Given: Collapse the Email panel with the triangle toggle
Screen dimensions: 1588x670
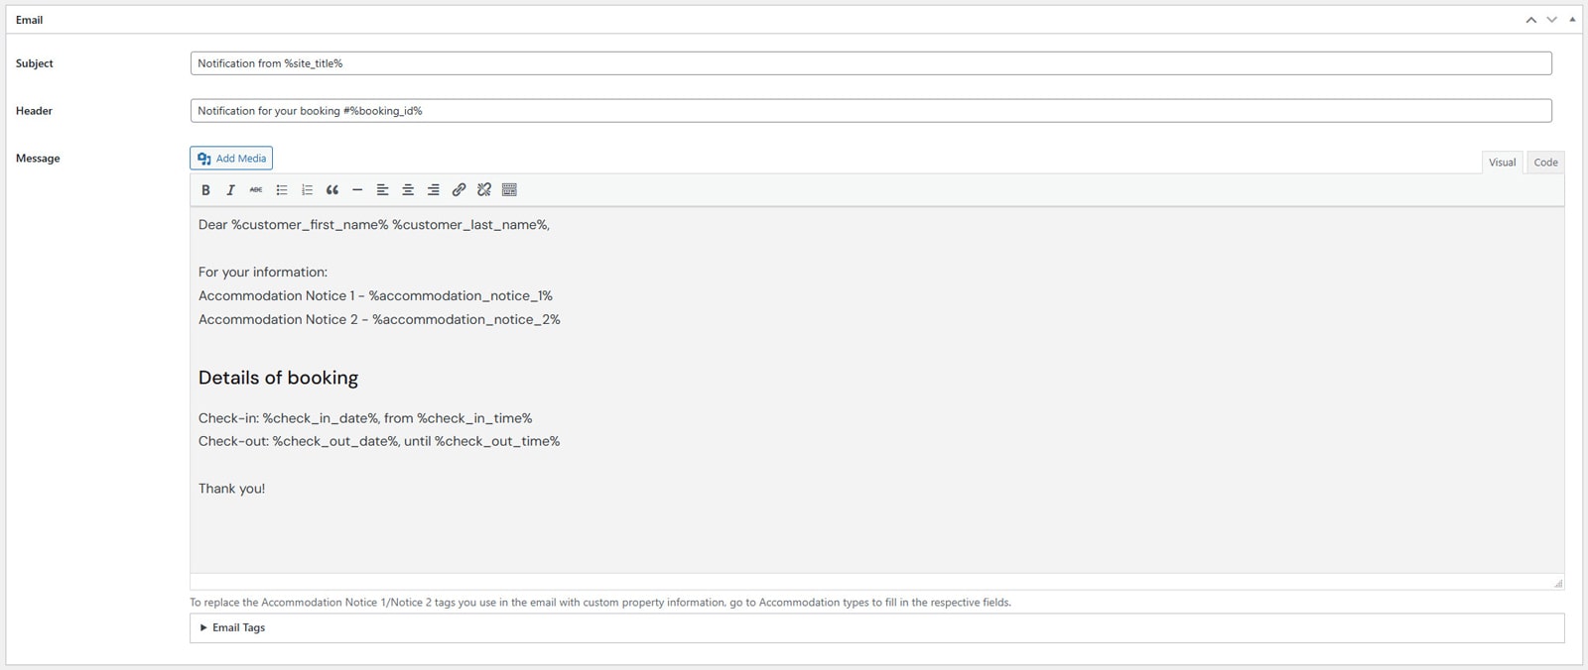Looking at the screenshot, I should (1572, 20).
